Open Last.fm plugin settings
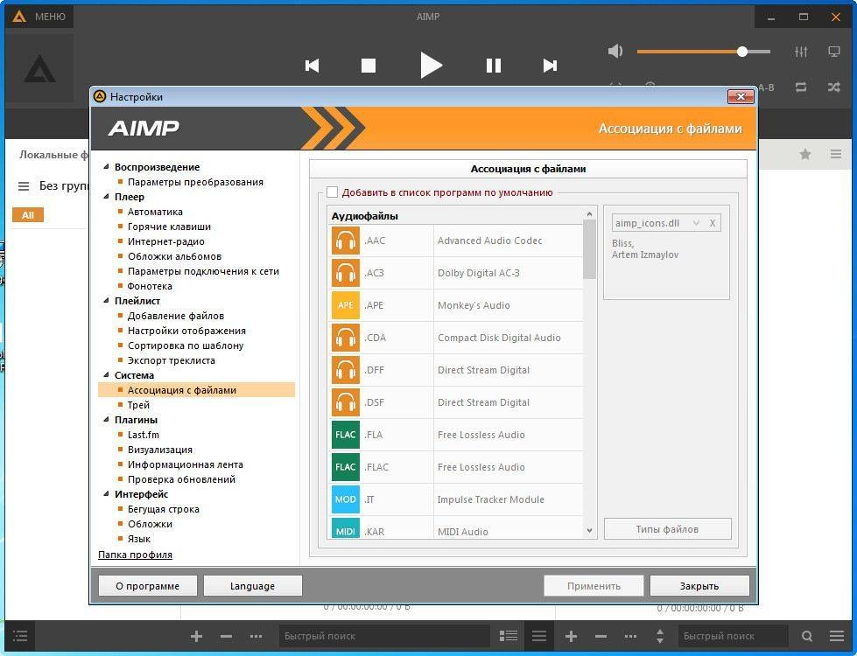 click(x=144, y=435)
